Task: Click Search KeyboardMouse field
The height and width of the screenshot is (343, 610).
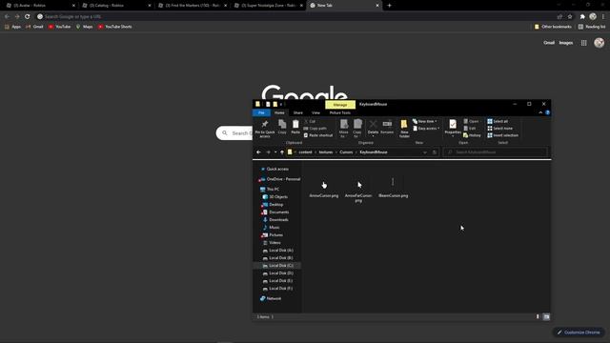Action: pos(496,152)
